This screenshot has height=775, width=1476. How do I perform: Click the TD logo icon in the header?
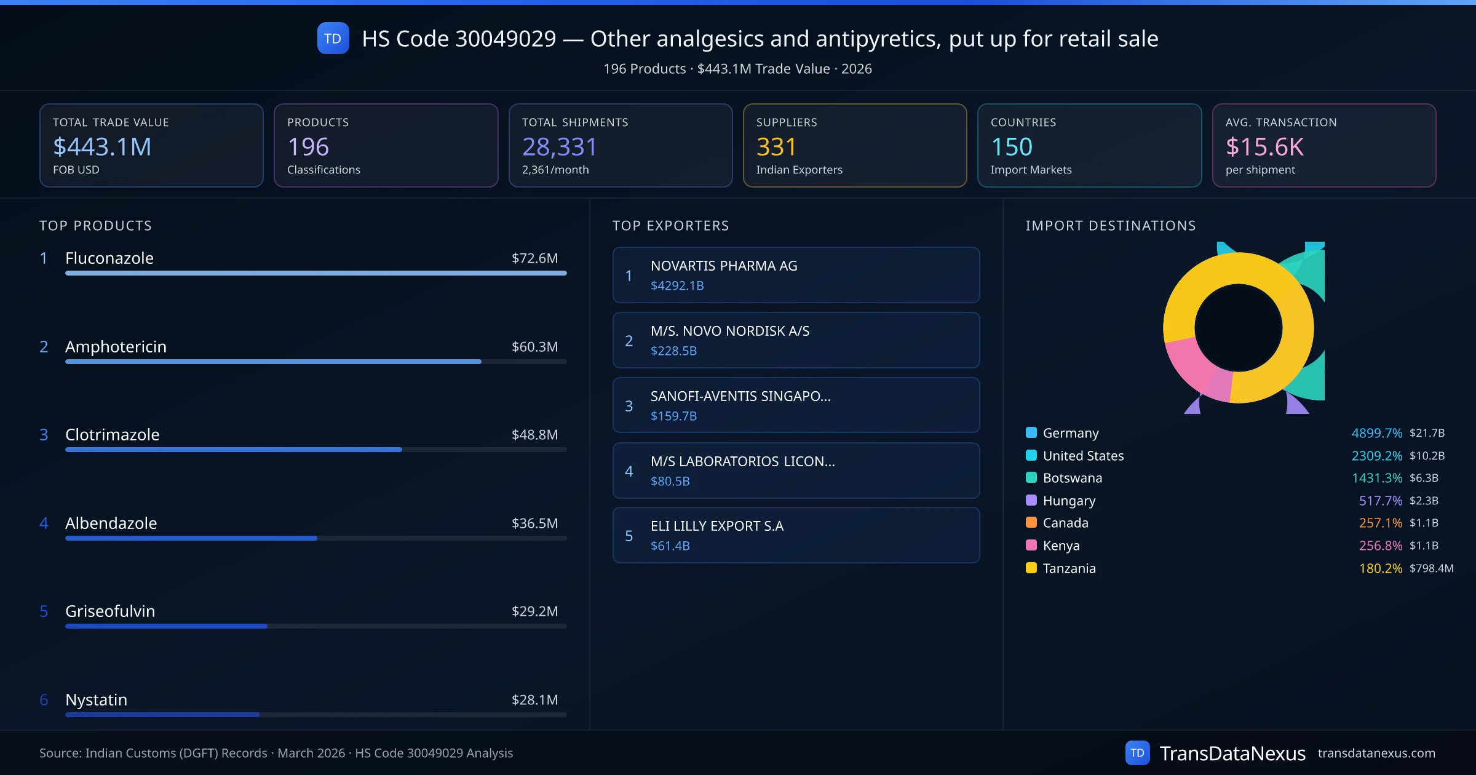333,38
